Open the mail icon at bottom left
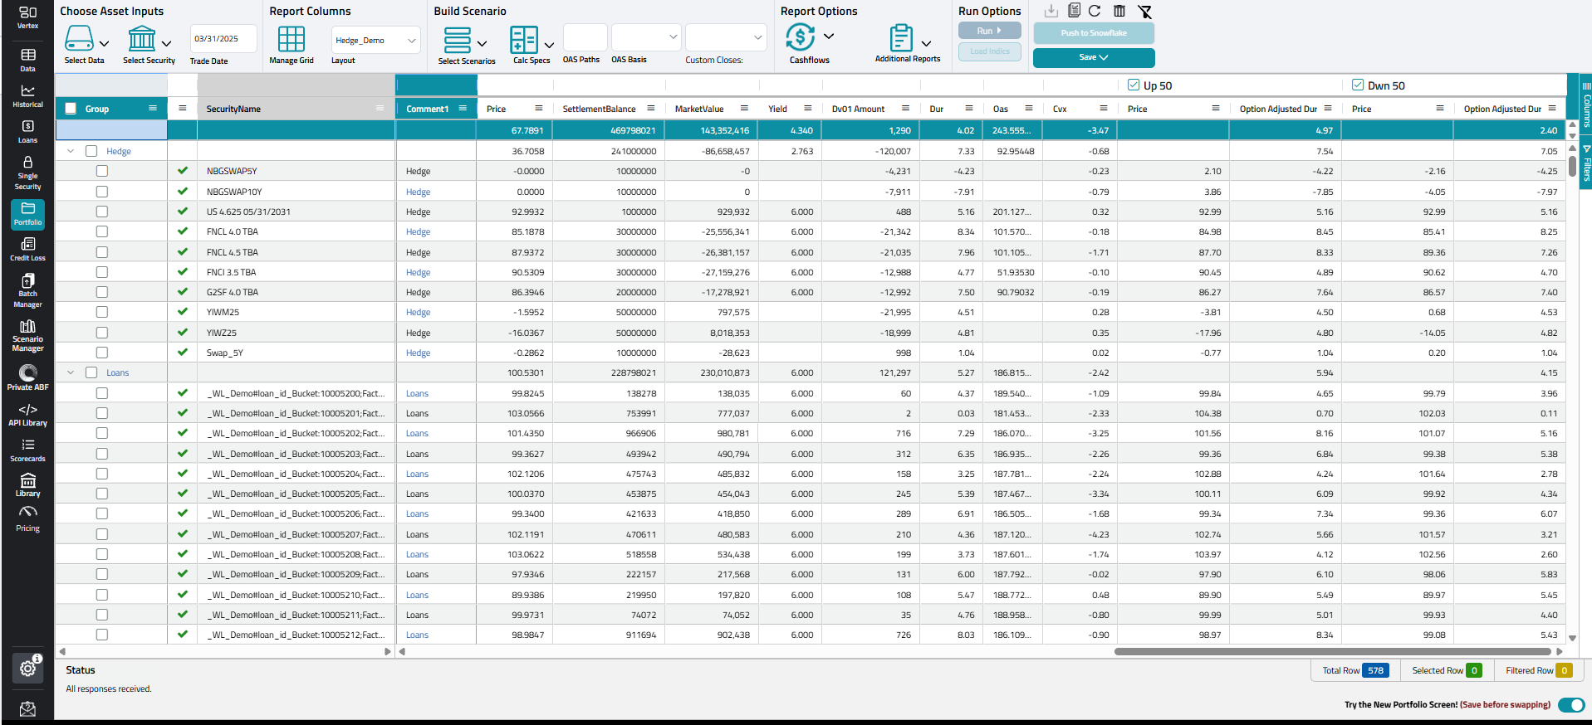The width and height of the screenshot is (1592, 725). coord(27,708)
